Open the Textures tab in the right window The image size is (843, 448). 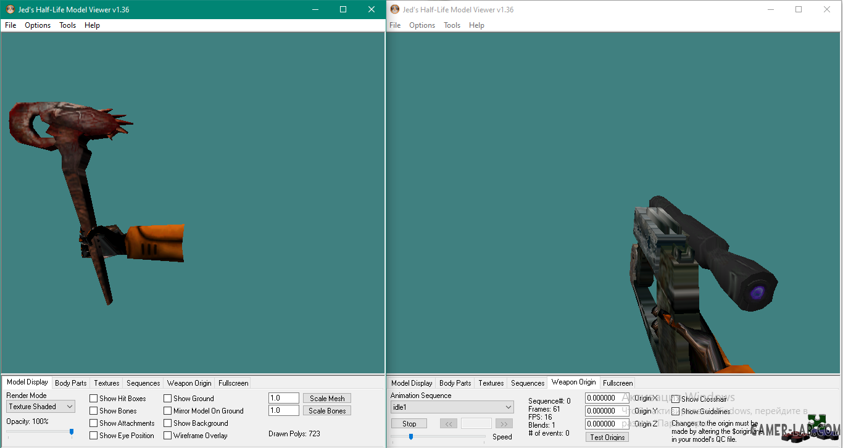pyautogui.click(x=491, y=383)
